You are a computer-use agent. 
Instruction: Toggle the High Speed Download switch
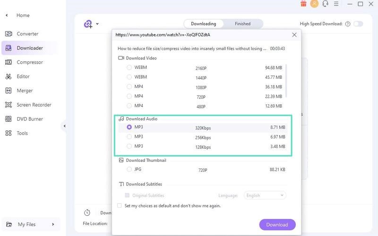[x=358, y=24]
